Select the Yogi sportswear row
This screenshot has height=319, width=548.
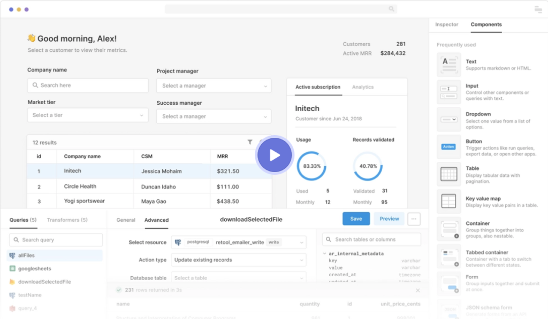(150, 201)
